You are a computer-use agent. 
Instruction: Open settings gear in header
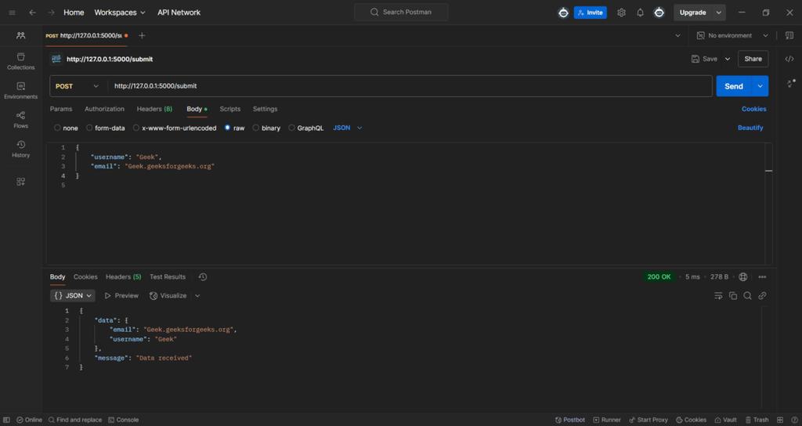pyautogui.click(x=622, y=13)
